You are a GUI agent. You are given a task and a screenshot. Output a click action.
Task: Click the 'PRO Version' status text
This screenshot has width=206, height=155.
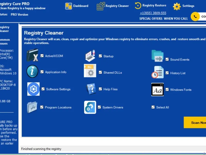[x=20, y=14]
